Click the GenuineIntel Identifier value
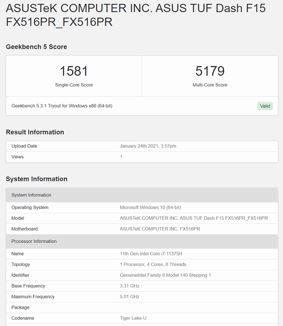The width and height of the screenshot is (283, 326). (x=165, y=275)
